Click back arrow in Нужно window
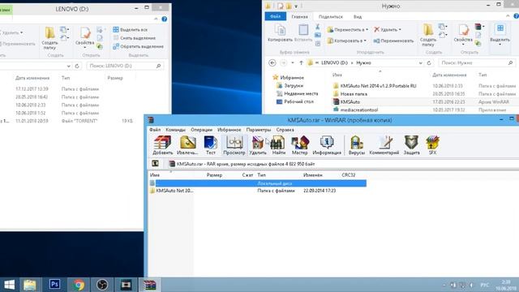This screenshot has width=519, height=292. (272, 63)
